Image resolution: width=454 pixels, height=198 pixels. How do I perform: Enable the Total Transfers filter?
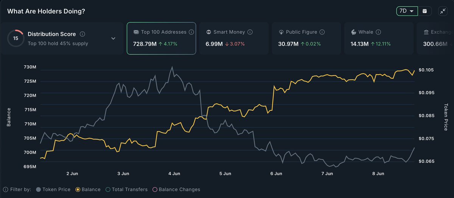(127, 189)
